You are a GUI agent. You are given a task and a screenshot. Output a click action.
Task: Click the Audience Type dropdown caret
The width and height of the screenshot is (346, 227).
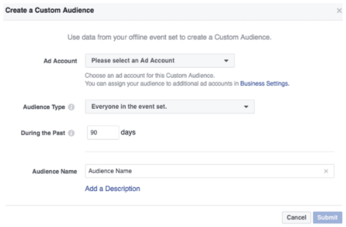[x=246, y=107]
